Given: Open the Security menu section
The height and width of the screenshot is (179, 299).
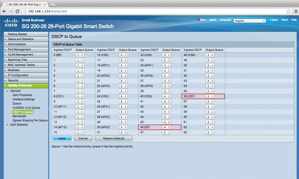Looking at the screenshot, I should coord(13,80).
